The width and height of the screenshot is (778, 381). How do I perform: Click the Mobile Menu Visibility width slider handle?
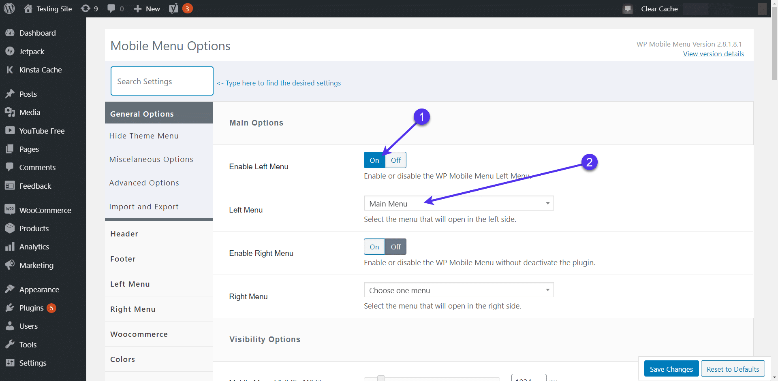click(381, 378)
